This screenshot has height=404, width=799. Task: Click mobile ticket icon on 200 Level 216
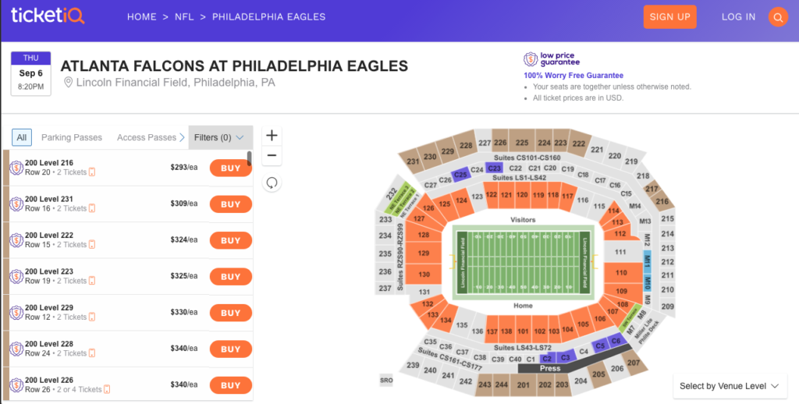click(92, 172)
